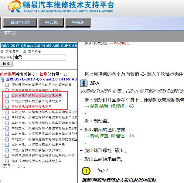This screenshot has height=183, width=184.
Task: Click the 页号: 1 / 1 pager text
Action: [14, 166]
